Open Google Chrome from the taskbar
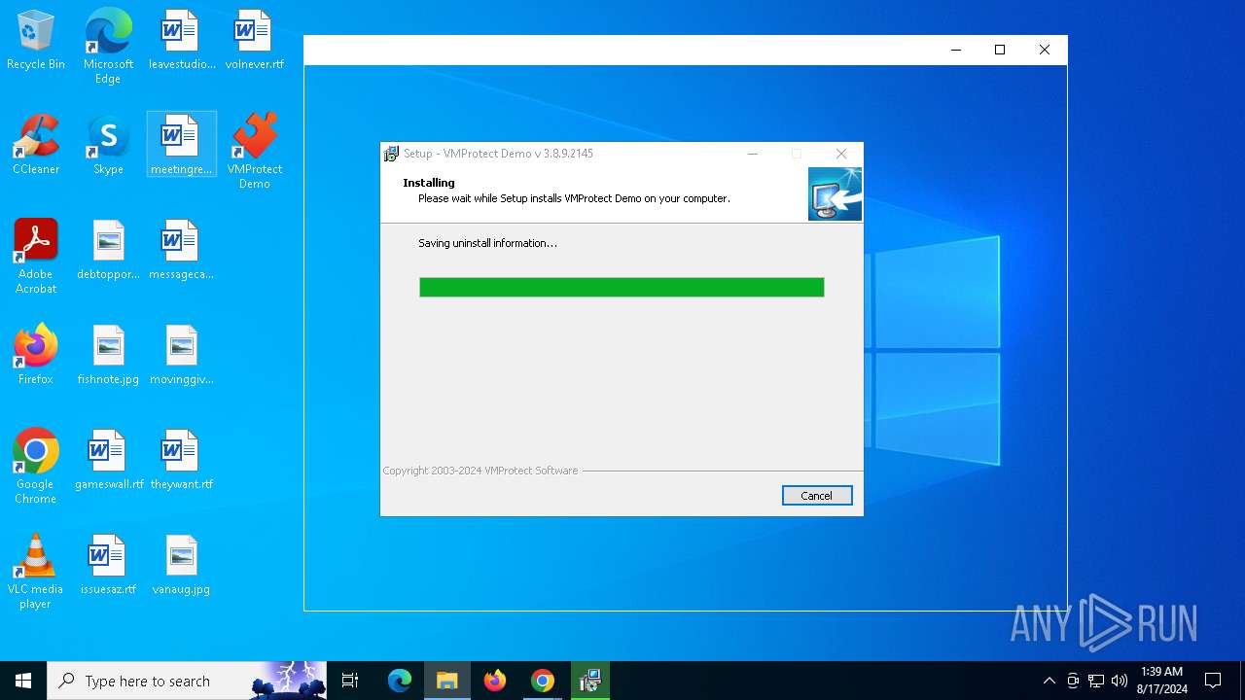Screen dimensions: 1245x700 [543, 681]
